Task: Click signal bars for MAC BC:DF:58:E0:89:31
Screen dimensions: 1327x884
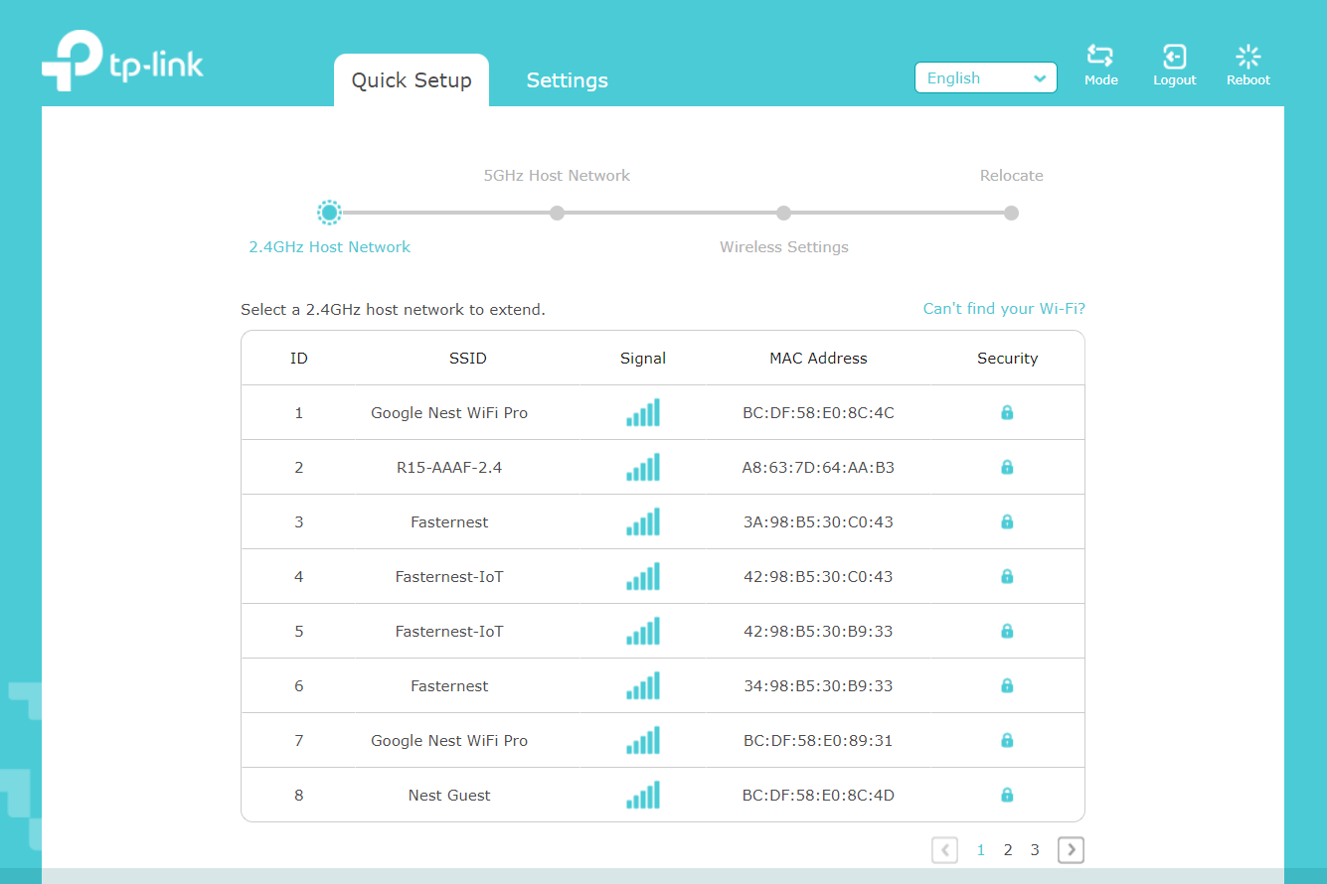Action: point(643,740)
